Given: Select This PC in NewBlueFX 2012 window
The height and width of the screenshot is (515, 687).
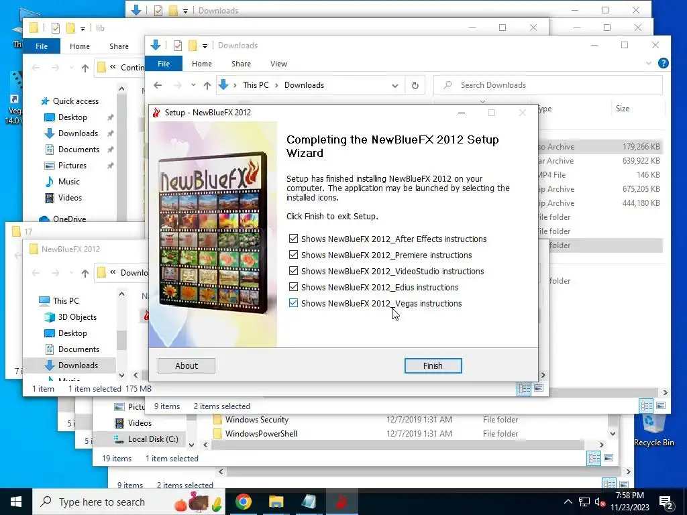Looking at the screenshot, I should point(66,301).
